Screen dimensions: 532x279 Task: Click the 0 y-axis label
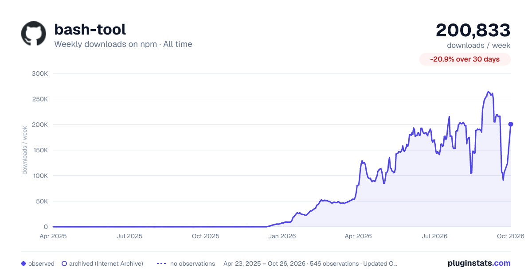(x=46, y=227)
